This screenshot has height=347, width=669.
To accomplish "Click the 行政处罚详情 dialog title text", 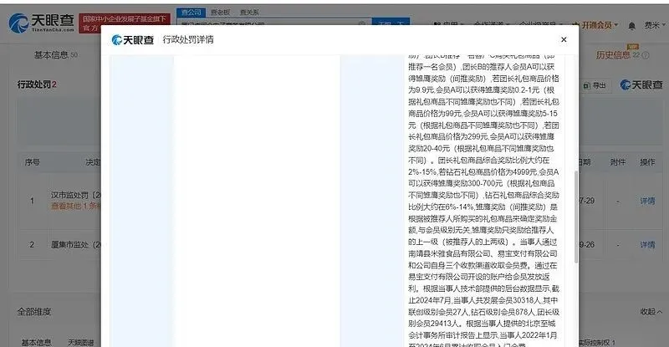I will [188, 39].
